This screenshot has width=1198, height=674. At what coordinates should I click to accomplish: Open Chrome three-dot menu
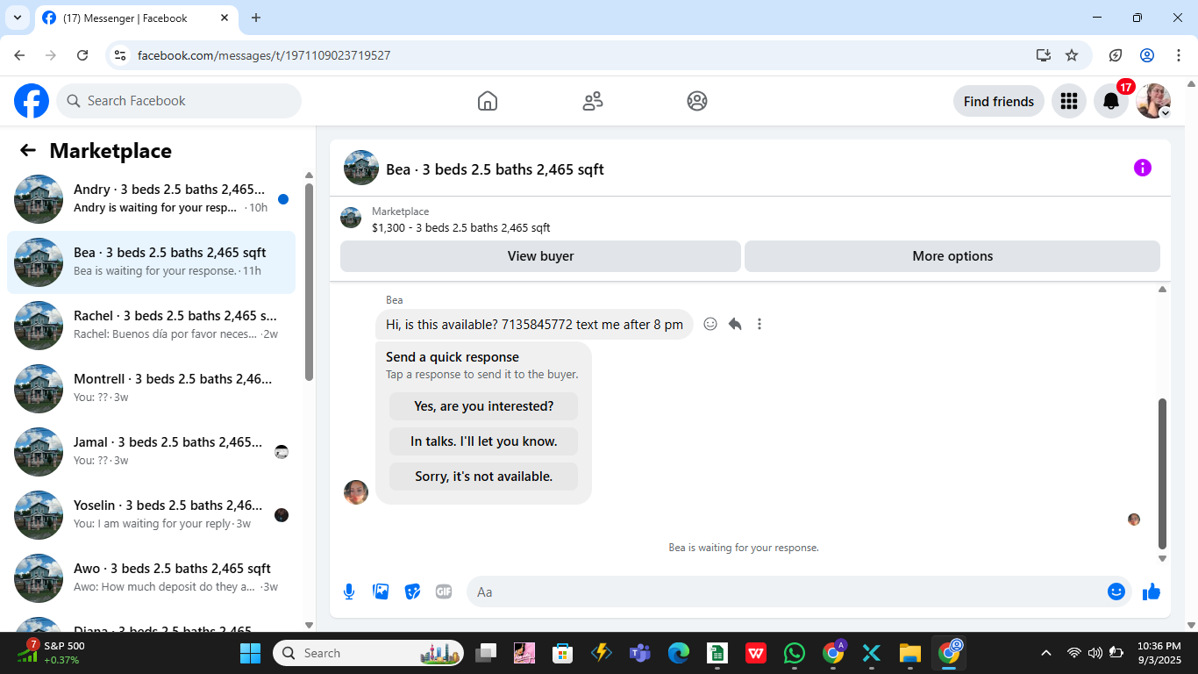(1179, 55)
